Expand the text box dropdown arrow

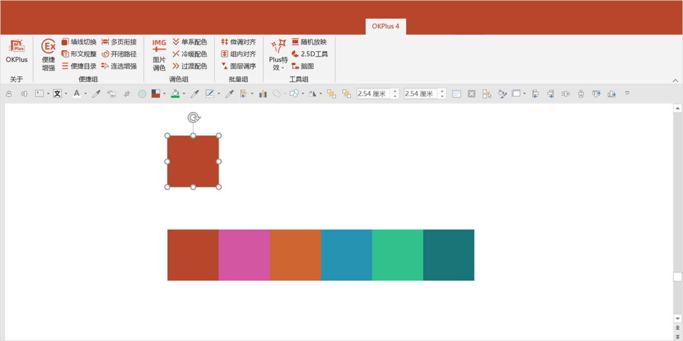48,94
